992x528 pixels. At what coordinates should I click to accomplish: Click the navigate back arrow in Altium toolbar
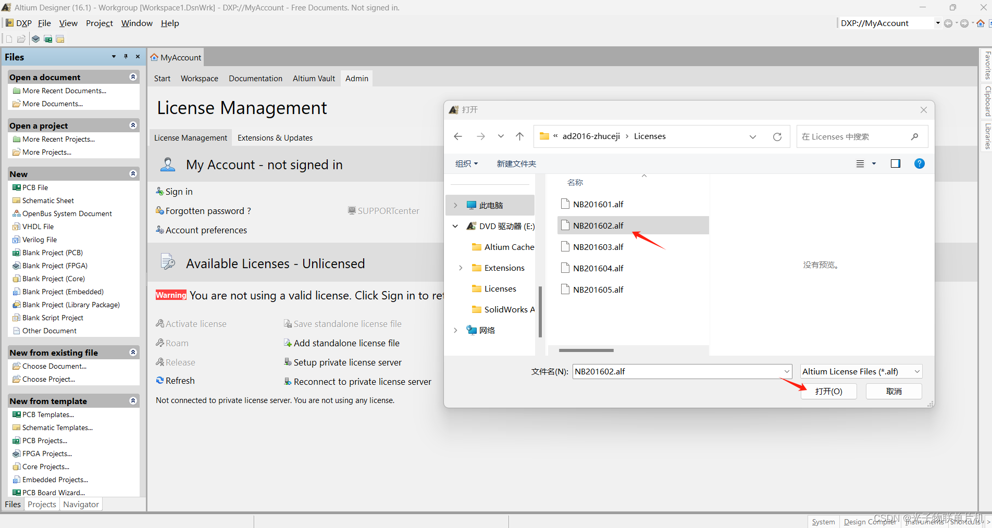pyautogui.click(x=948, y=23)
